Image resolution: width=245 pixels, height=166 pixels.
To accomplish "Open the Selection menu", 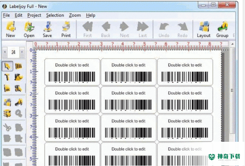I will [x=55, y=15].
